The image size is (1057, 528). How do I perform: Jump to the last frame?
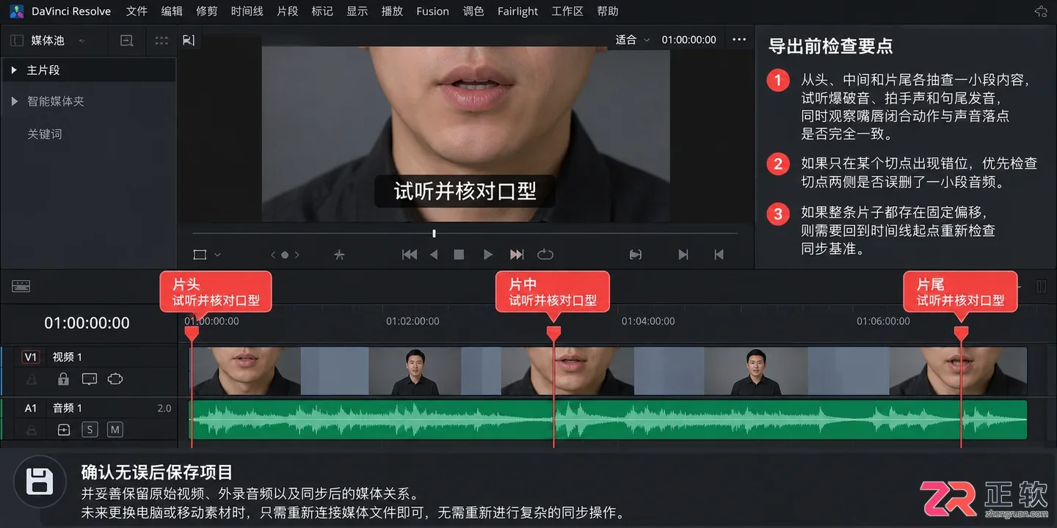(517, 254)
